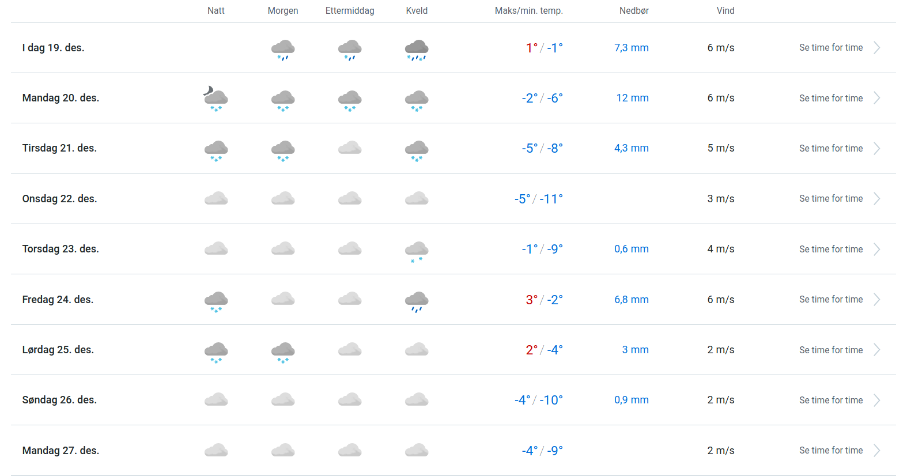907x476 pixels.
Task: Open 'Se time for time' for Mandag 20. des.
Action: point(830,98)
